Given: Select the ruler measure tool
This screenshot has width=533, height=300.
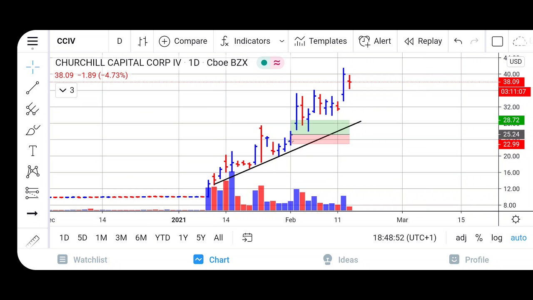Looking at the screenshot, I should (32, 241).
